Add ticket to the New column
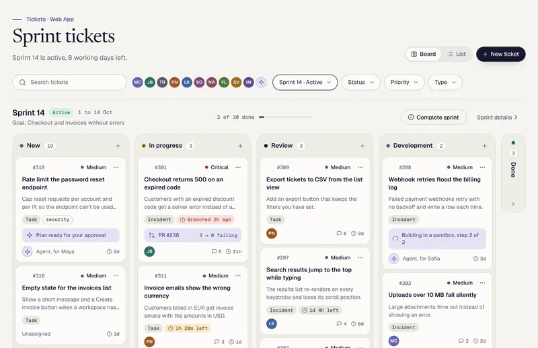The image size is (538, 348). click(118, 146)
